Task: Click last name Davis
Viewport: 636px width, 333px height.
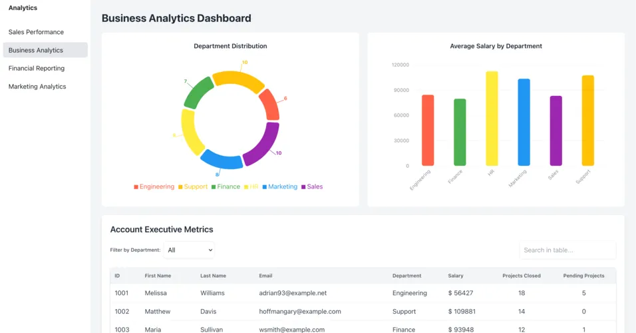Action: (x=208, y=312)
